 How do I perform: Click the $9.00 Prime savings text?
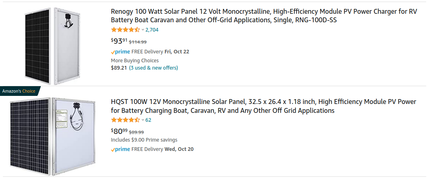pos(144,140)
